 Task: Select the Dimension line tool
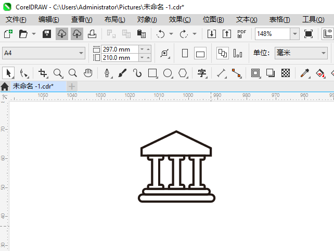click(221, 73)
